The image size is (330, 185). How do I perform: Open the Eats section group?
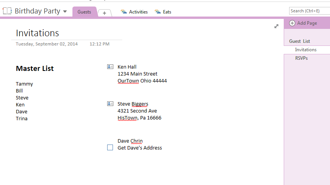pos(167,12)
